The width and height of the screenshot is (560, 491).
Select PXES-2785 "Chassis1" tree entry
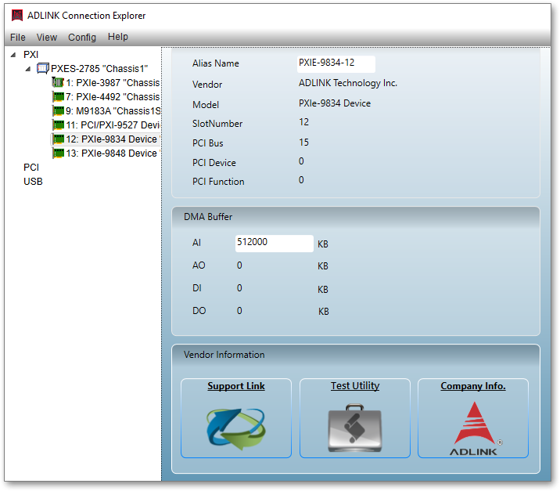99,69
